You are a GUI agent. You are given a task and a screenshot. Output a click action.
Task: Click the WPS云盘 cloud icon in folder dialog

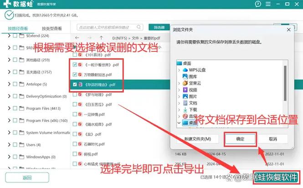(x=185, y=70)
